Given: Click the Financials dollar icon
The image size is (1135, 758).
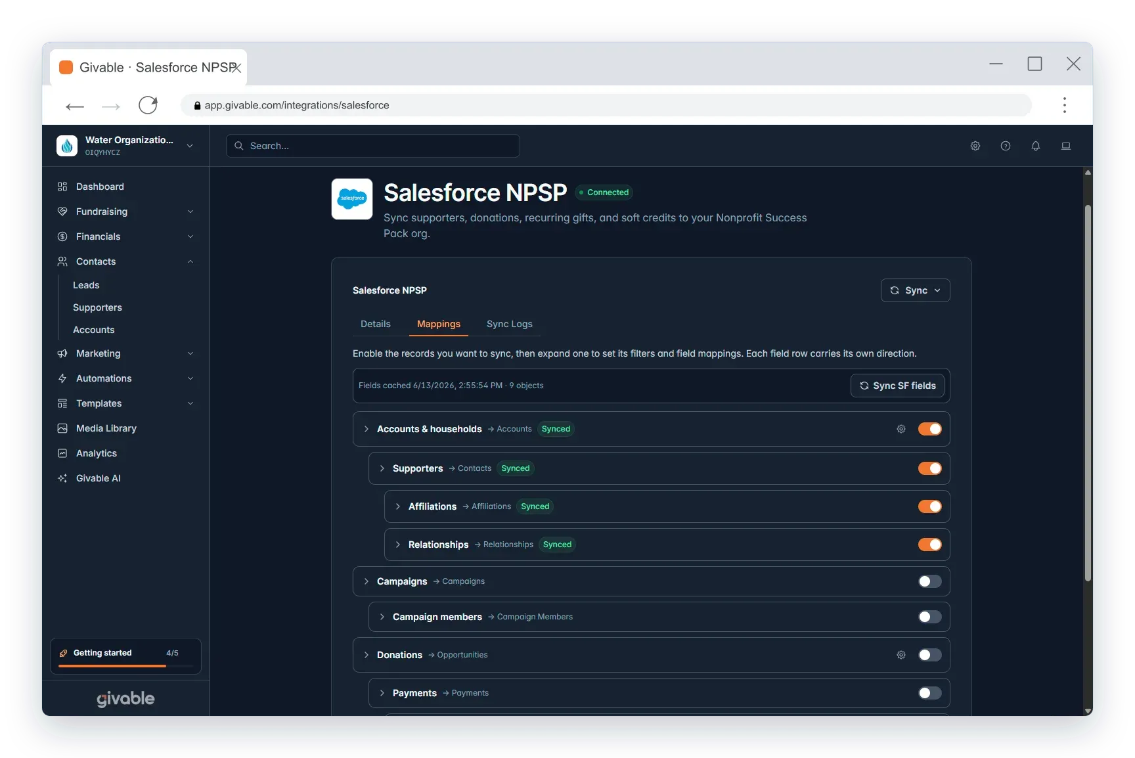Looking at the screenshot, I should pyautogui.click(x=62, y=236).
